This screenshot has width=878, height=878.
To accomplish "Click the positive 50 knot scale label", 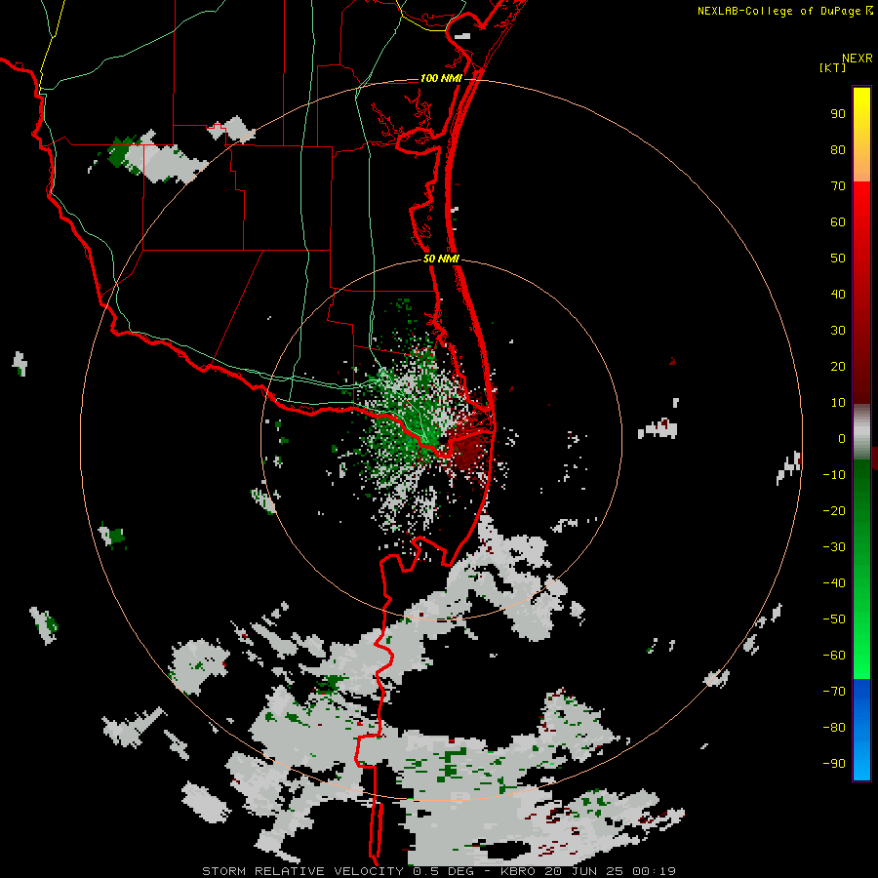I will (x=838, y=259).
